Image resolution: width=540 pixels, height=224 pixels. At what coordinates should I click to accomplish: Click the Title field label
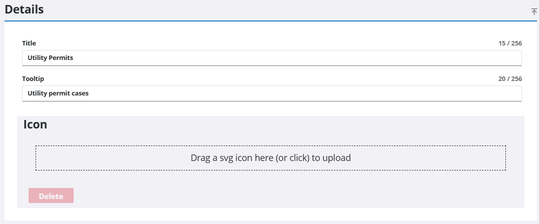[x=29, y=43]
